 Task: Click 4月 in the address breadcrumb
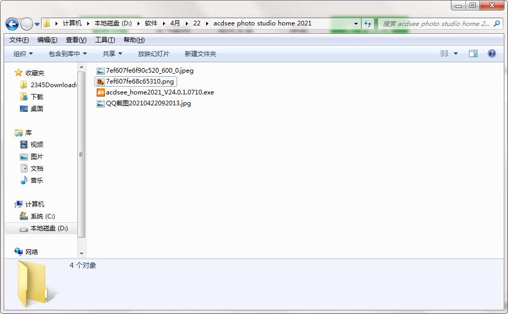click(175, 23)
